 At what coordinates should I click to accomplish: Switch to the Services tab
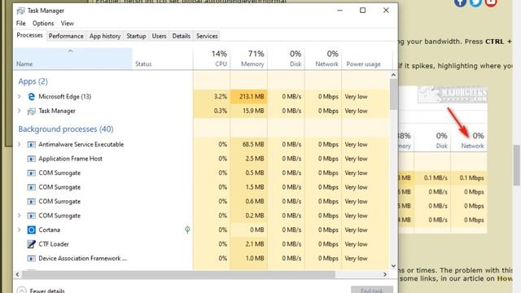point(207,36)
